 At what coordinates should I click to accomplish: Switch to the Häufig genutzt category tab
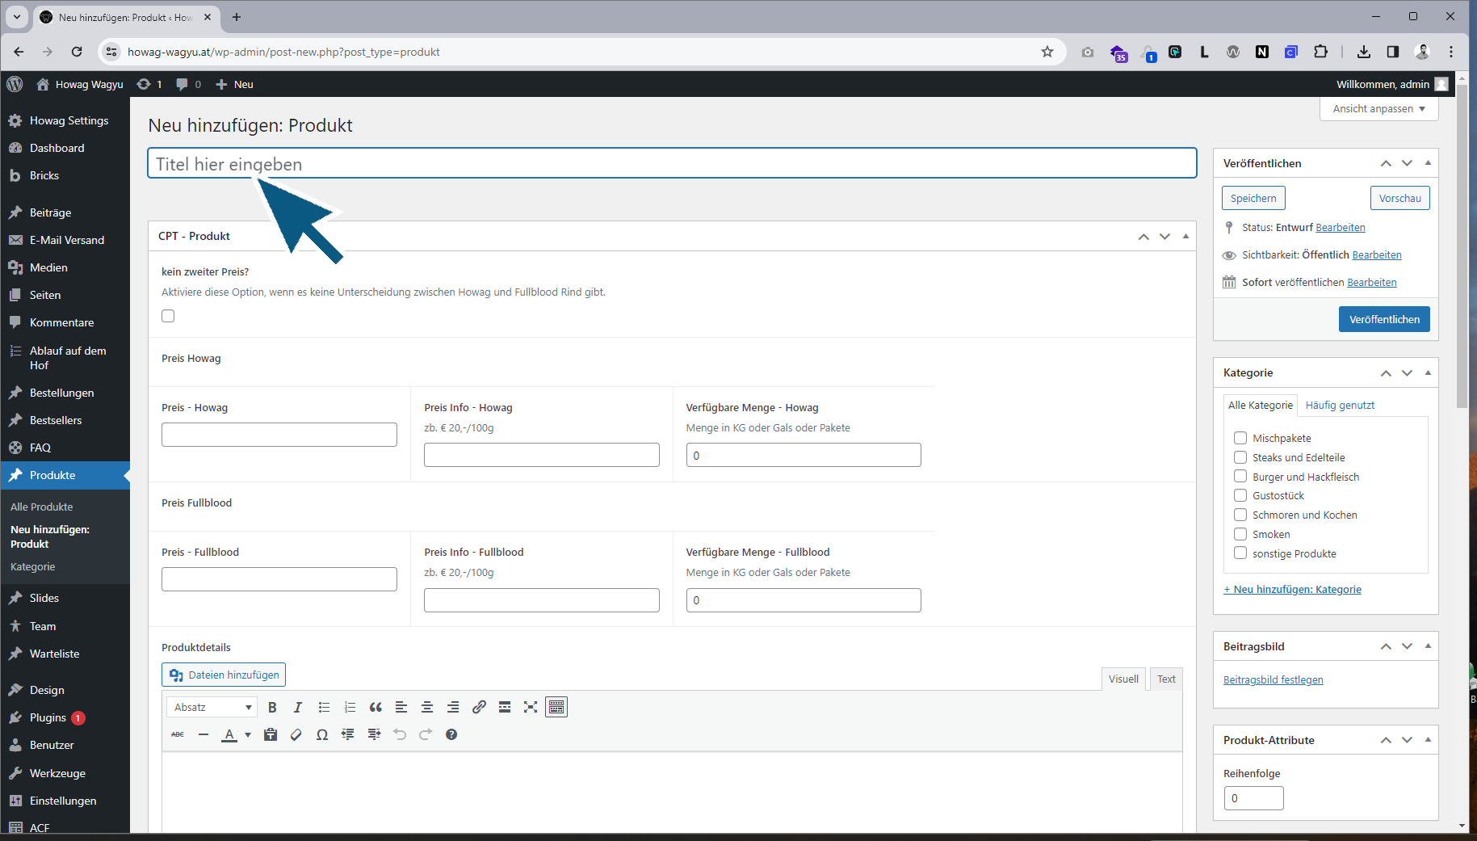pos(1340,405)
